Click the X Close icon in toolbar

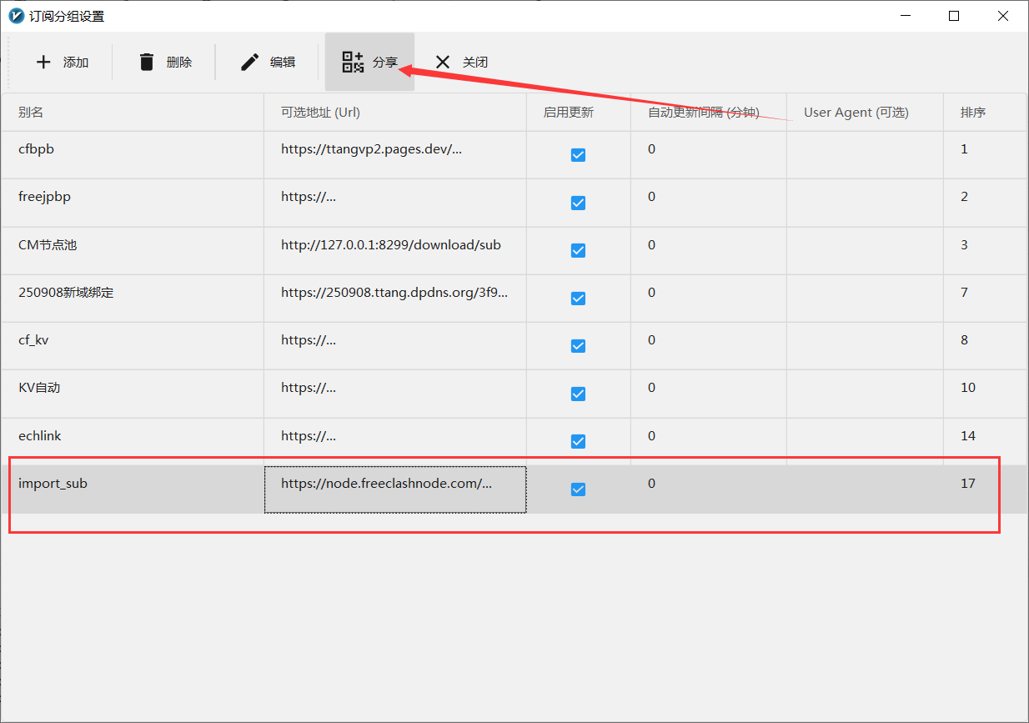[443, 63]
